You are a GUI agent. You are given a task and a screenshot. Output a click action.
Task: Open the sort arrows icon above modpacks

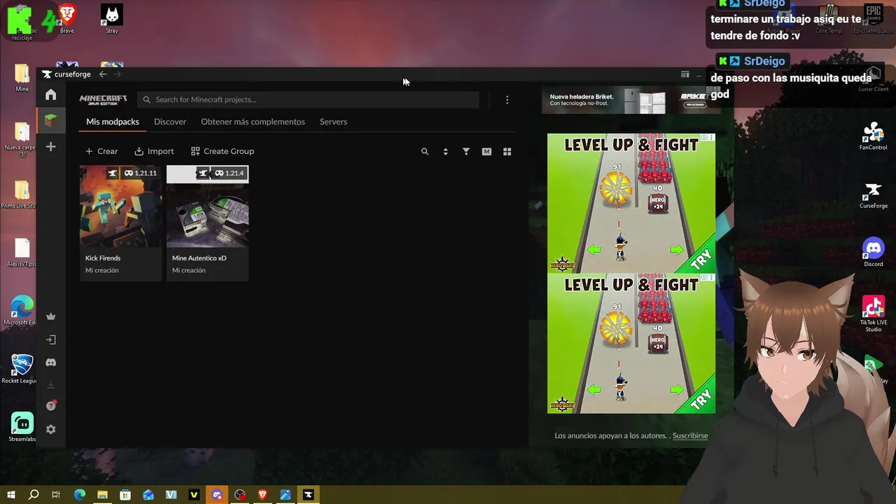pyautogui.click(x=445, y=151)
